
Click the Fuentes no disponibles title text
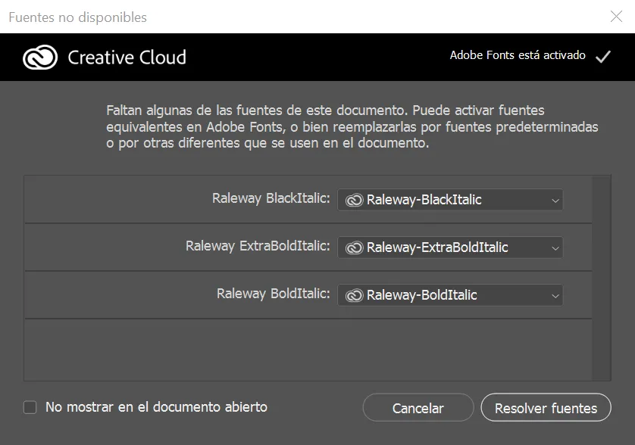(x=78, y=17)
